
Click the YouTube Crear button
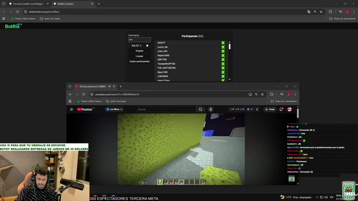[x=270, y=109]
